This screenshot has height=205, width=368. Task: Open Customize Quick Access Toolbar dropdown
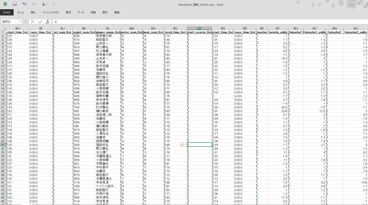coord(53,4)
